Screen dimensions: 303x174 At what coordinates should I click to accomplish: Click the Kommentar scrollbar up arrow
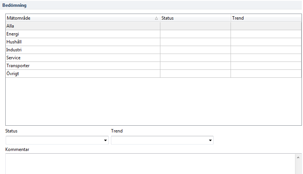pyautogui.click(x=298, y=157)
